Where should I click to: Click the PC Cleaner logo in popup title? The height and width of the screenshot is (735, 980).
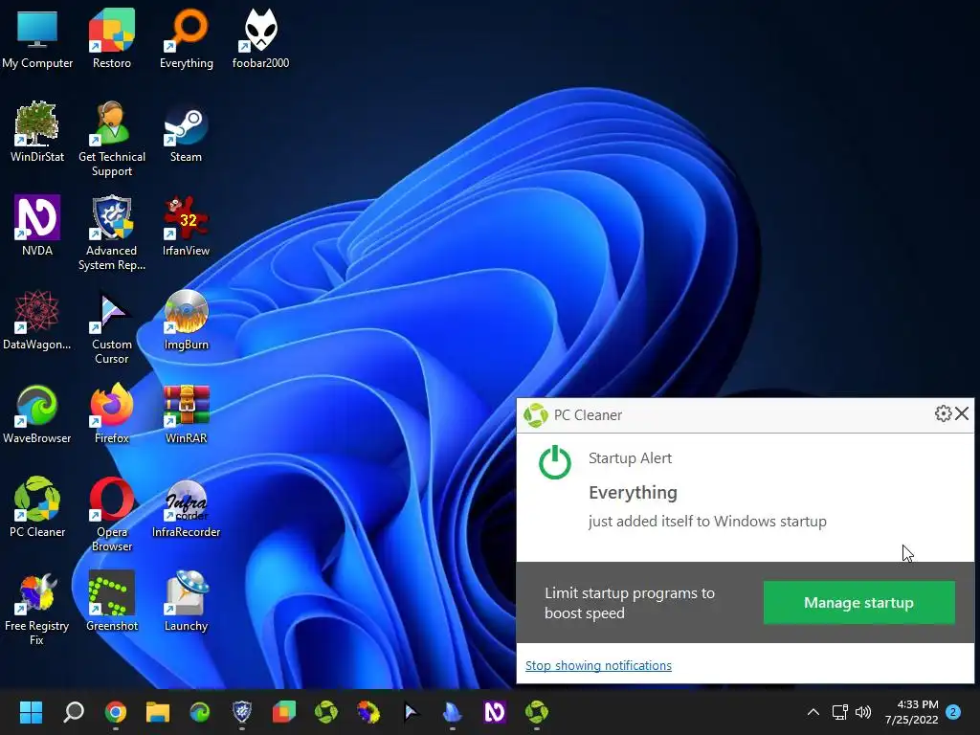535,415
